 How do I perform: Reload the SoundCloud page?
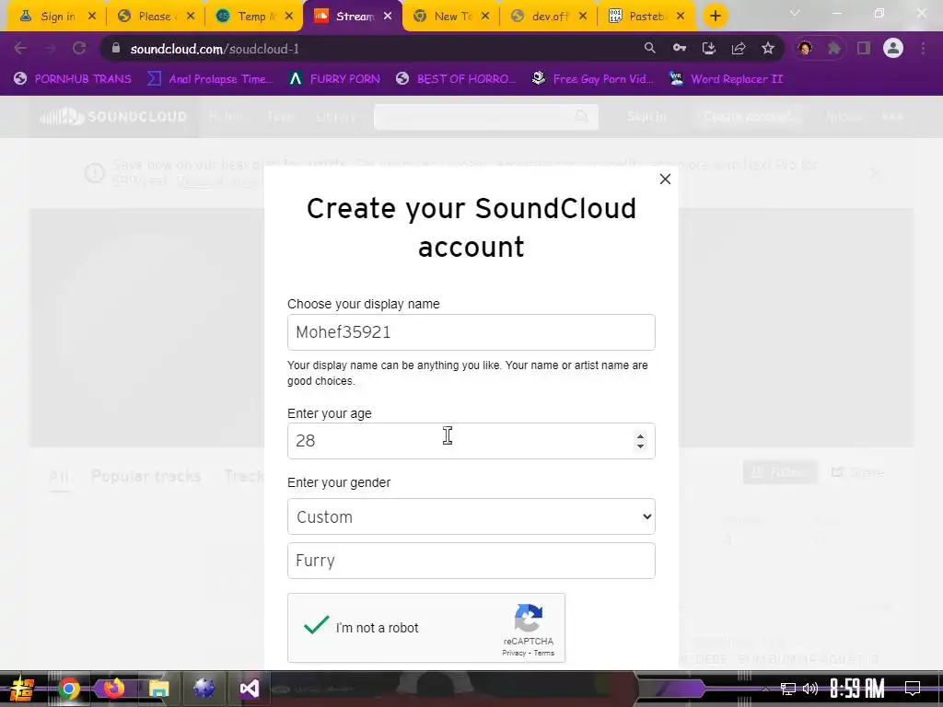pyautogui.click(x=79, y=48)
